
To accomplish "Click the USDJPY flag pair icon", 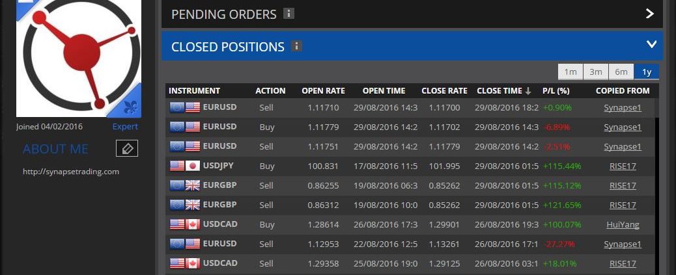I will [184, 166].
